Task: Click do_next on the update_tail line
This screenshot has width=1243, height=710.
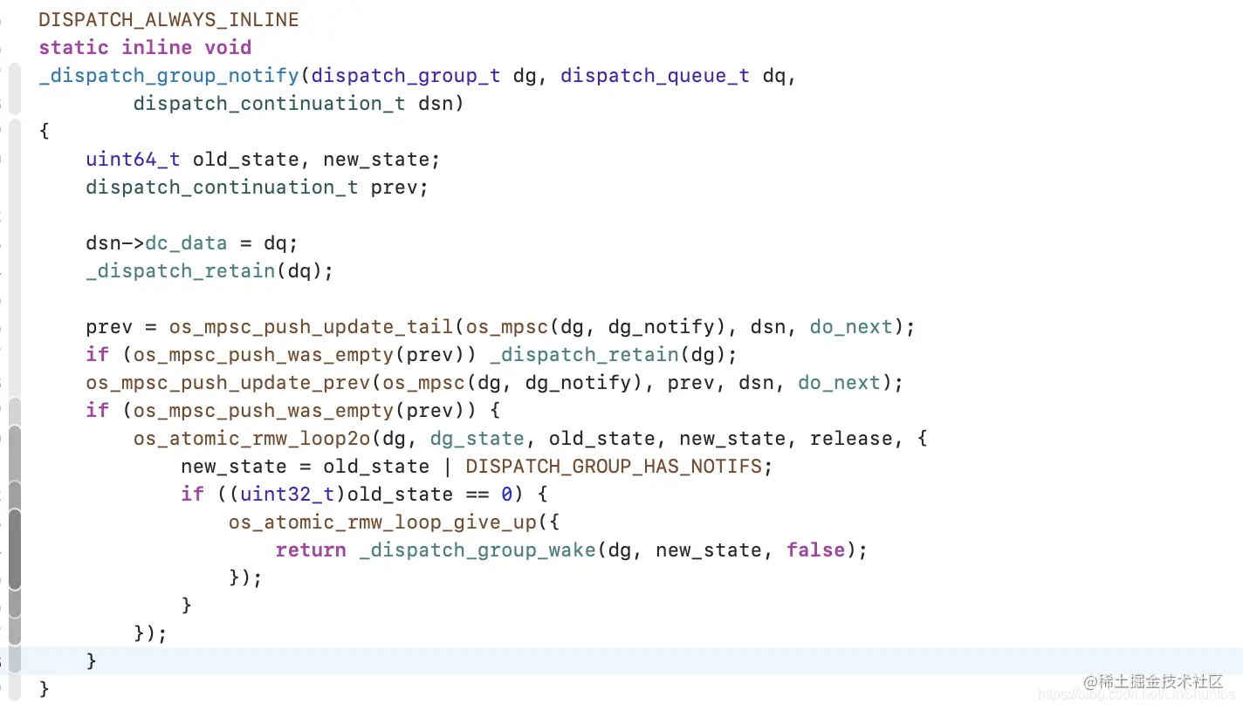Action: (x=851, y=326)
